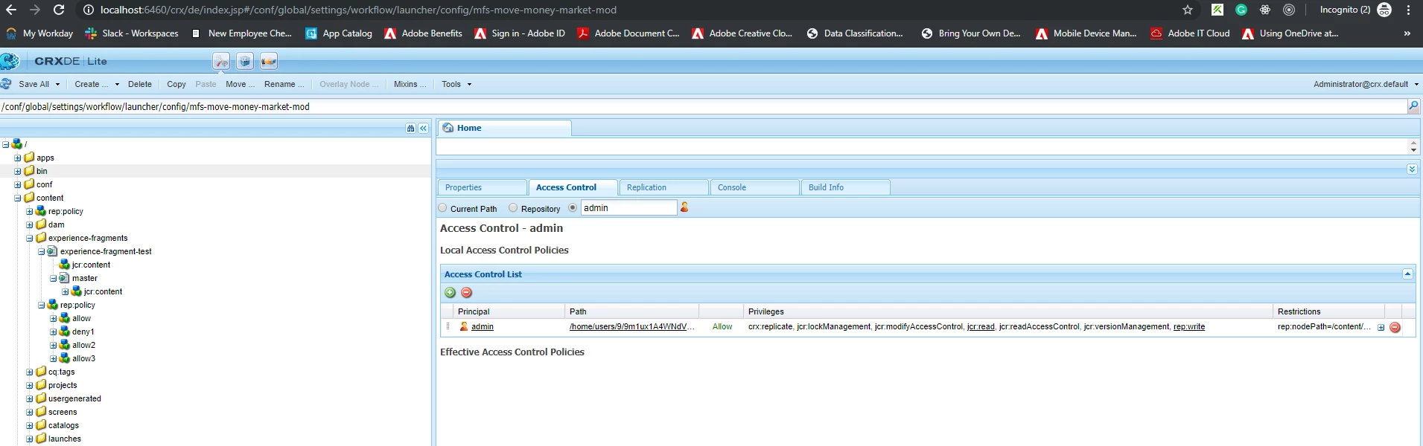Open My Workday bookmark
The width and height of the screenshot is (1423, 446).
point(39,33)
